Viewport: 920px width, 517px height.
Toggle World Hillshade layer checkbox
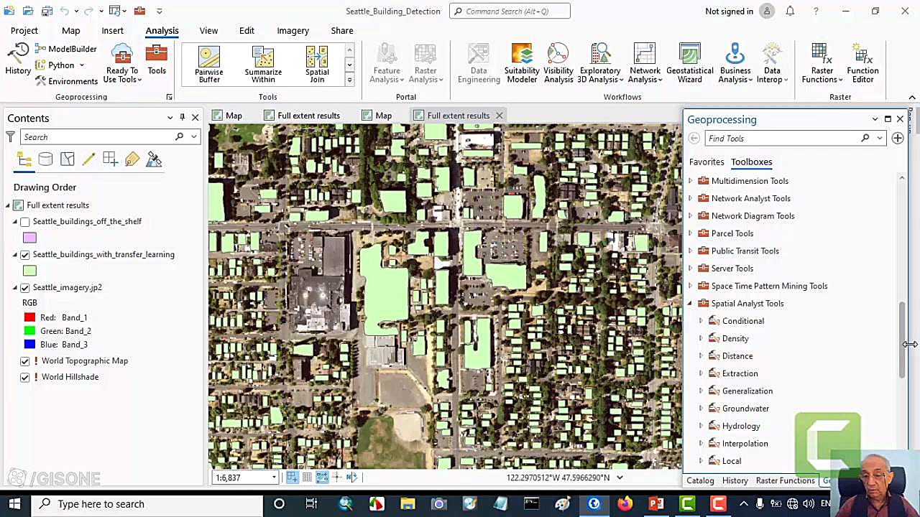tap(25, 377)
